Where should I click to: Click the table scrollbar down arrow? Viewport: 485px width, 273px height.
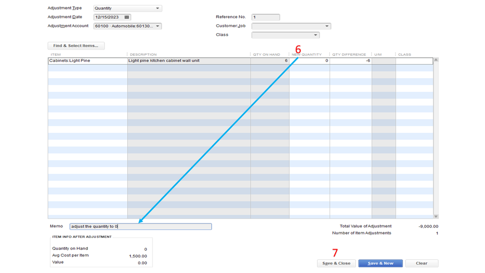(436, 216)
